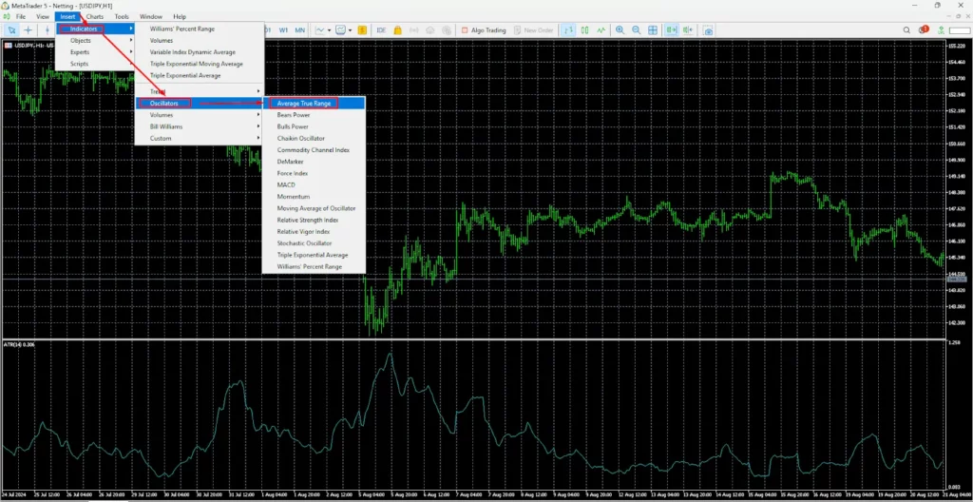
Task: Expand the Volumes submenu
Action: point(200,115)
